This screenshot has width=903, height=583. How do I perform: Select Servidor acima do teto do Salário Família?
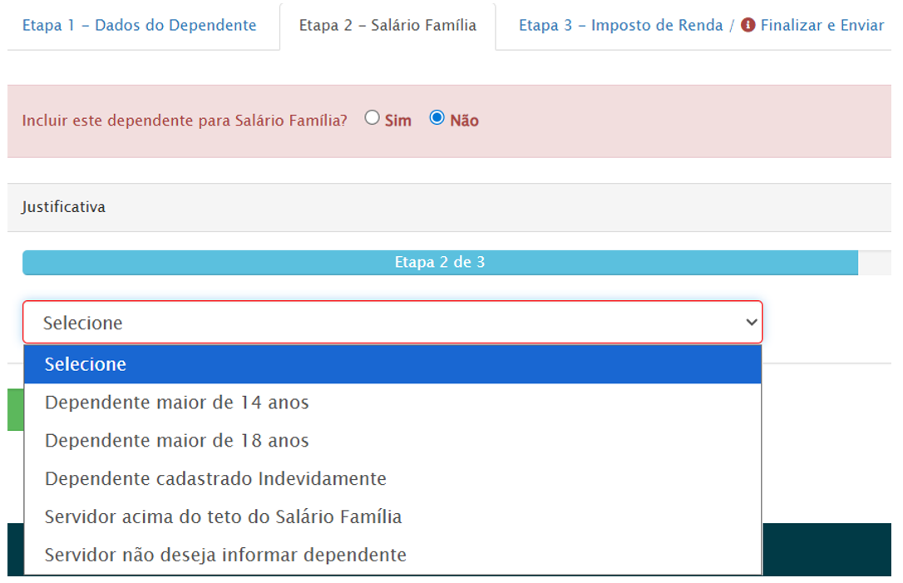223,517
